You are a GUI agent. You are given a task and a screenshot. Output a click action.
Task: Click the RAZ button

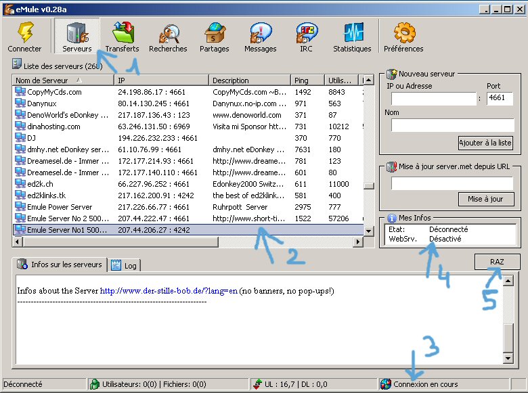coord(497,262)
